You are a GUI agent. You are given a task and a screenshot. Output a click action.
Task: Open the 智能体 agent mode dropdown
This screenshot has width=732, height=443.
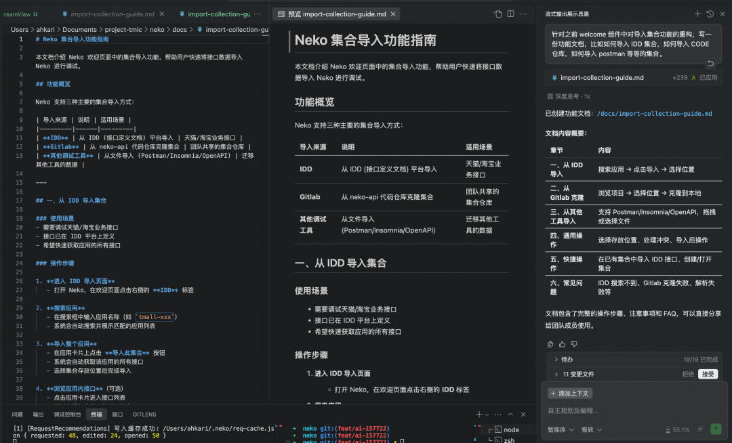click(561, 429)
